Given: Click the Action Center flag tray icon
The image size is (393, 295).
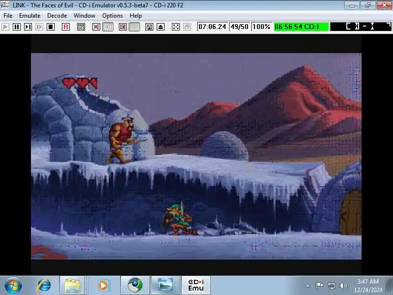Looking at the screenshot, I should pos(319,286).
